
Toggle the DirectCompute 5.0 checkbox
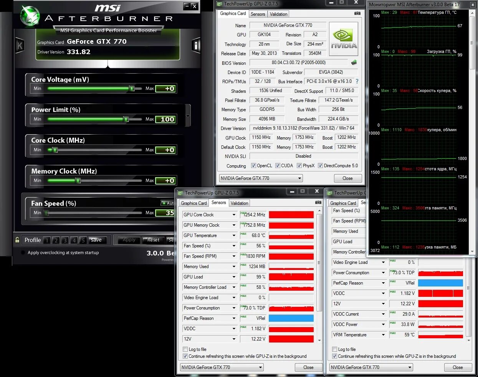click(x=320, y=166)
